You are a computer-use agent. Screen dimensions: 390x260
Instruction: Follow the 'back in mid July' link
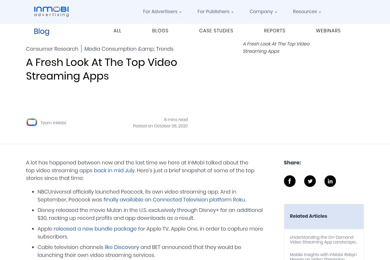(114, 170)
